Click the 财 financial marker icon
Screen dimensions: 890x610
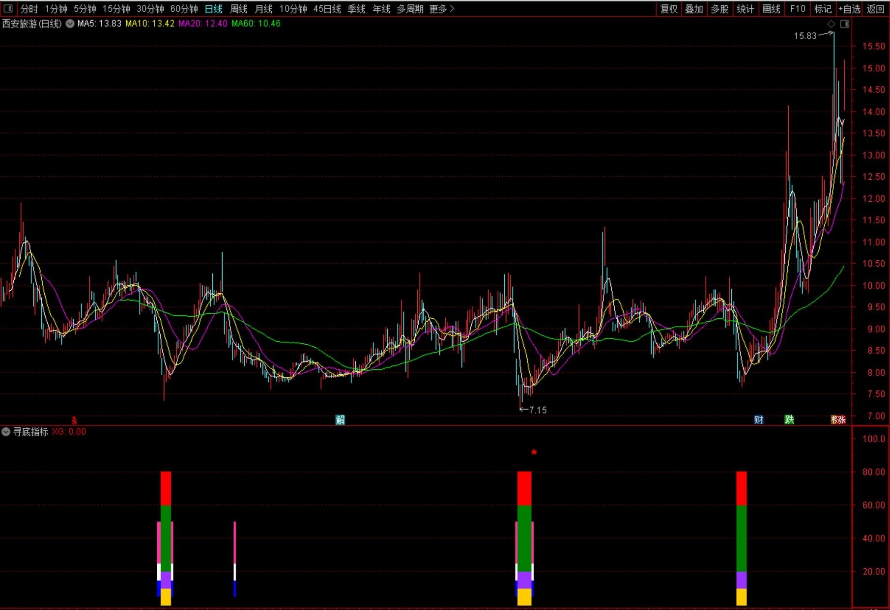[x=759, y=420]
